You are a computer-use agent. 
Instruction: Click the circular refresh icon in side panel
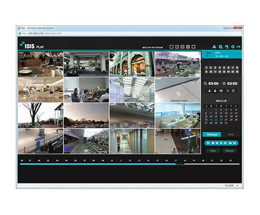pyautogui.click(x=233, y=91)
